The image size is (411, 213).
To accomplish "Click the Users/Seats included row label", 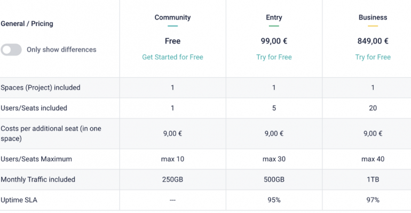I will 34,108.
